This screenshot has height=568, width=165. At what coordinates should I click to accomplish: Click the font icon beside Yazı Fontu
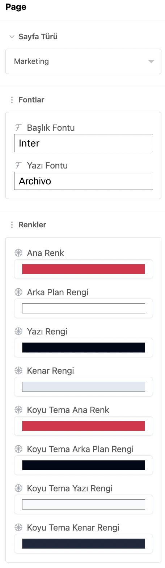tap(18, 165)
